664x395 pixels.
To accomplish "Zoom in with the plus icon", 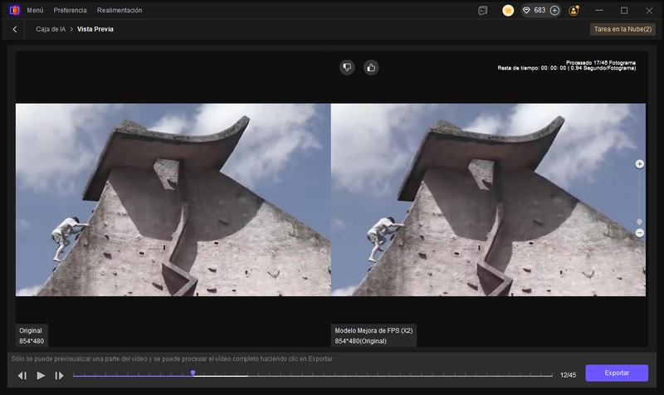I will click(639, 163).
